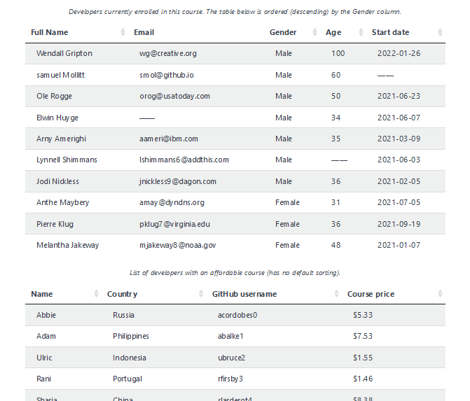
Task: Click Pierre Klug's start date 2021-09-19
Action: pos(399,225)
